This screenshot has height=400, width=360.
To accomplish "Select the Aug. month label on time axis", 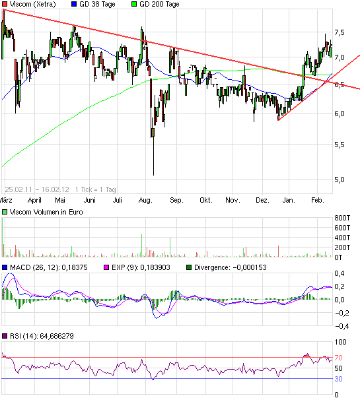I will [145, 200].
